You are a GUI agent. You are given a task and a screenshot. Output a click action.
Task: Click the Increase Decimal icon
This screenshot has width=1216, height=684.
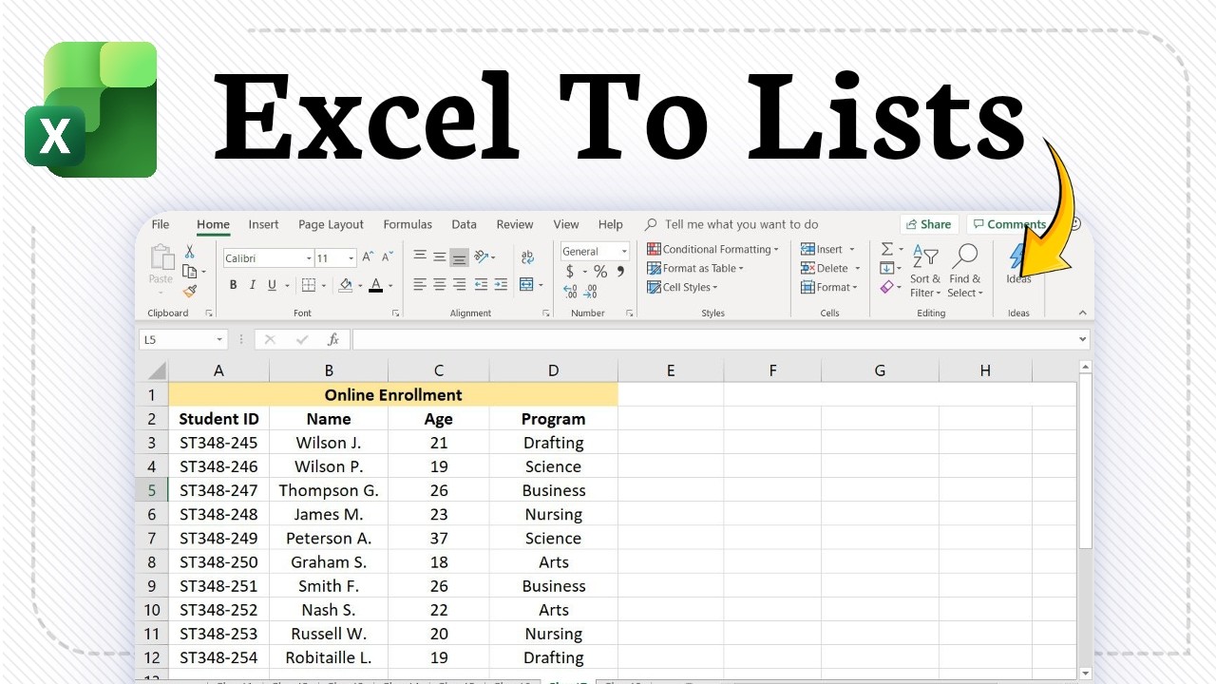(x=570, y=293)
